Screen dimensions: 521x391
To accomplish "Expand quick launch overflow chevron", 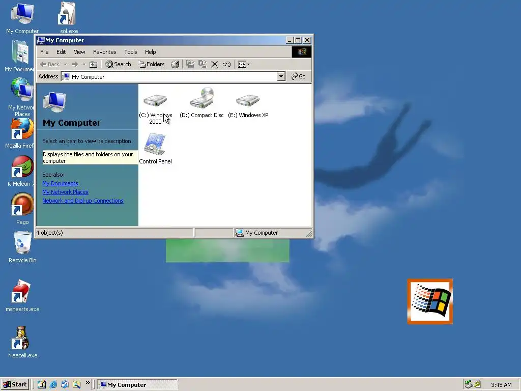I will (x=88, y=383).
